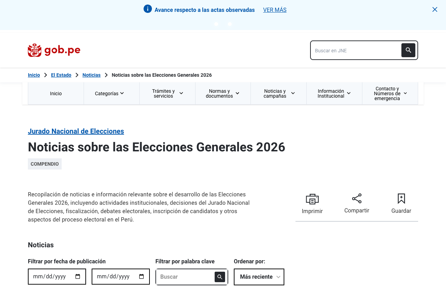Select the second carousel dot in the banner

230,24
